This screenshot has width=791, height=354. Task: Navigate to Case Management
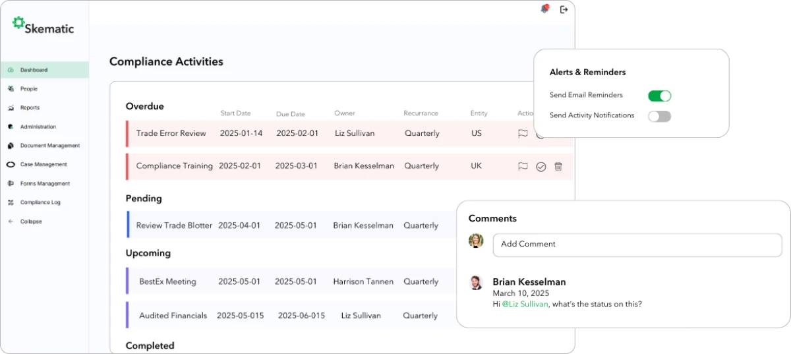(43, 165)
